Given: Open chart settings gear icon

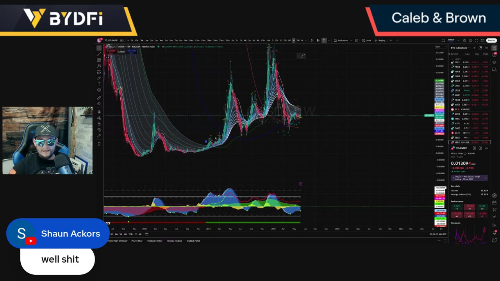Looking at the screenshot, I should (471, 40).
